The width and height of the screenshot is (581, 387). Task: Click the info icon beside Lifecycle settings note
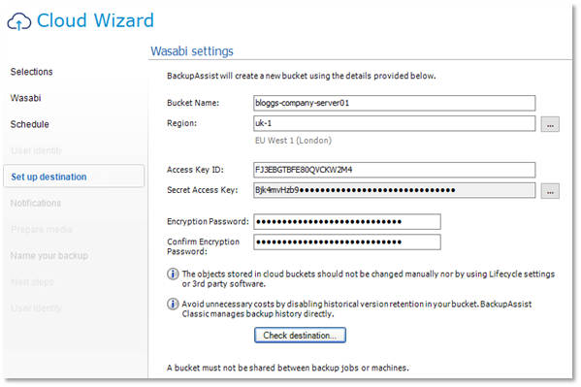click(173, 274)
